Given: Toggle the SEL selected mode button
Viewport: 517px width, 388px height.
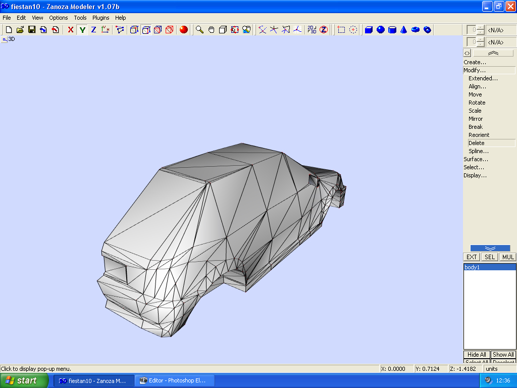Looking at the screenshot, I should tap(490, 257).
